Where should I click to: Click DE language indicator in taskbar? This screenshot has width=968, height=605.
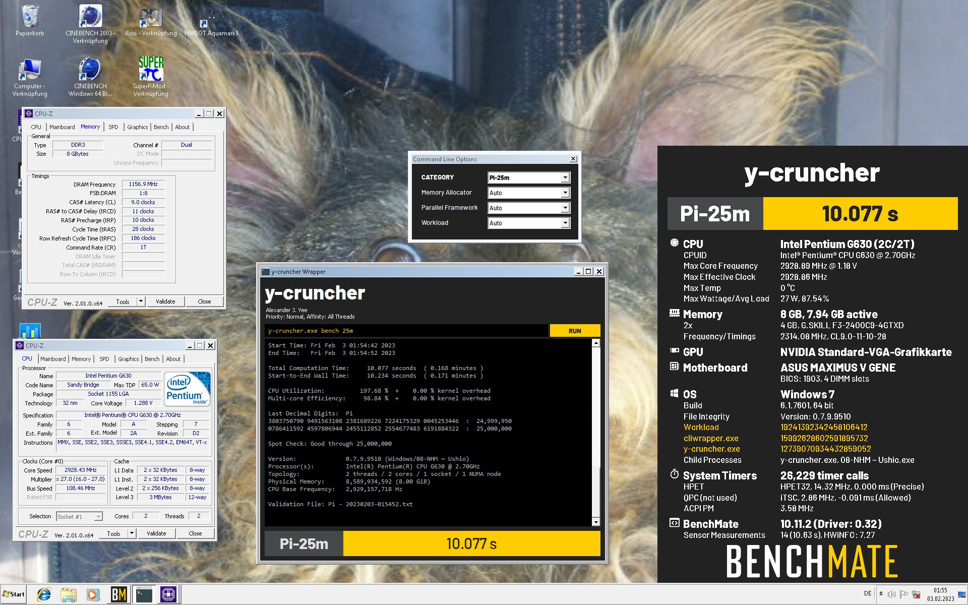pos(868,594)
